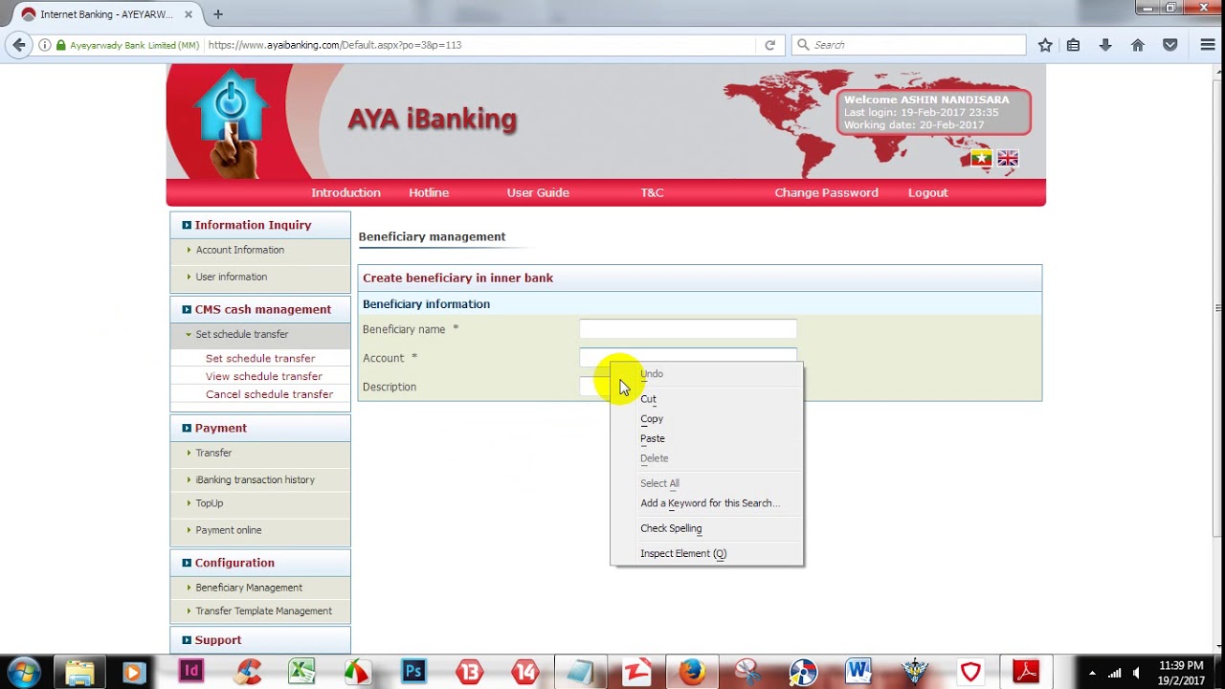Open the T&C nav link

[x=652, y=192]
